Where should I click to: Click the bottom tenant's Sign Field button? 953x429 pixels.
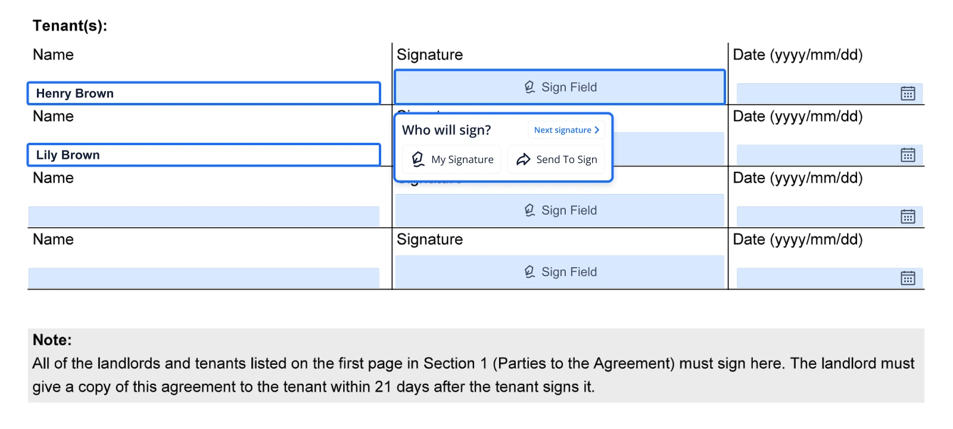click(x=559, y=271)
